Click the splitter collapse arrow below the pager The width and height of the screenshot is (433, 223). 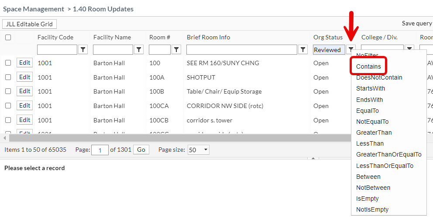point(313,159)
